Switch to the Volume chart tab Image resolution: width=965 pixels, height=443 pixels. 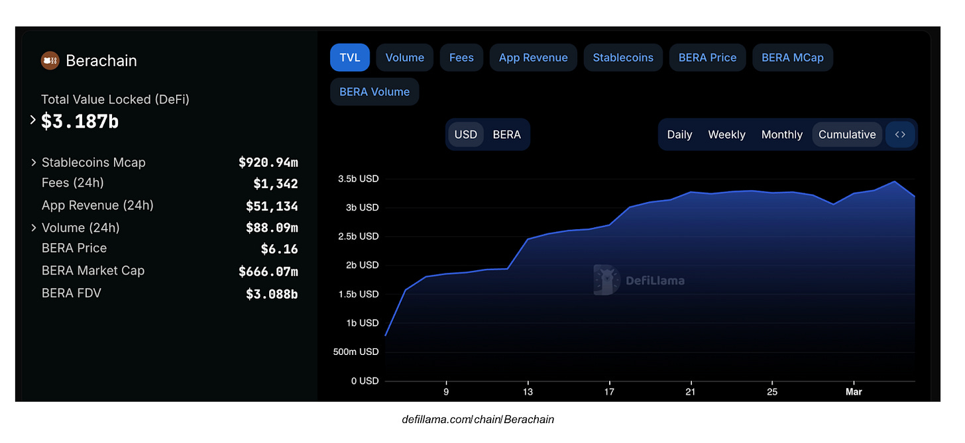click(404, 58)
